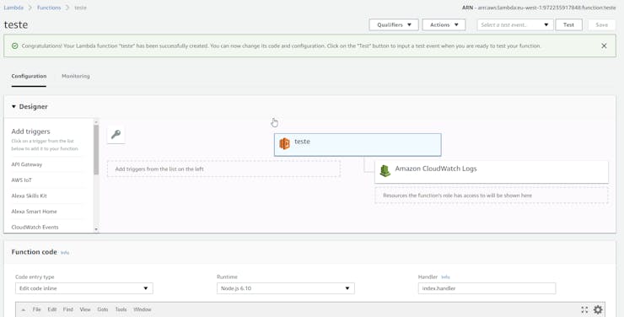The width and height of the screenshot is (624, 317).
Task: Open the Goto menu in code editor
Action: (x=103, y=309)
